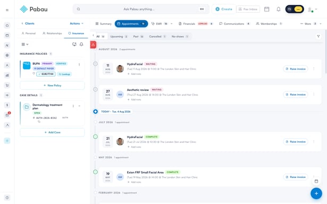
Task: Click the calendar icon in the top bar
Action: [x=266, y=9]
